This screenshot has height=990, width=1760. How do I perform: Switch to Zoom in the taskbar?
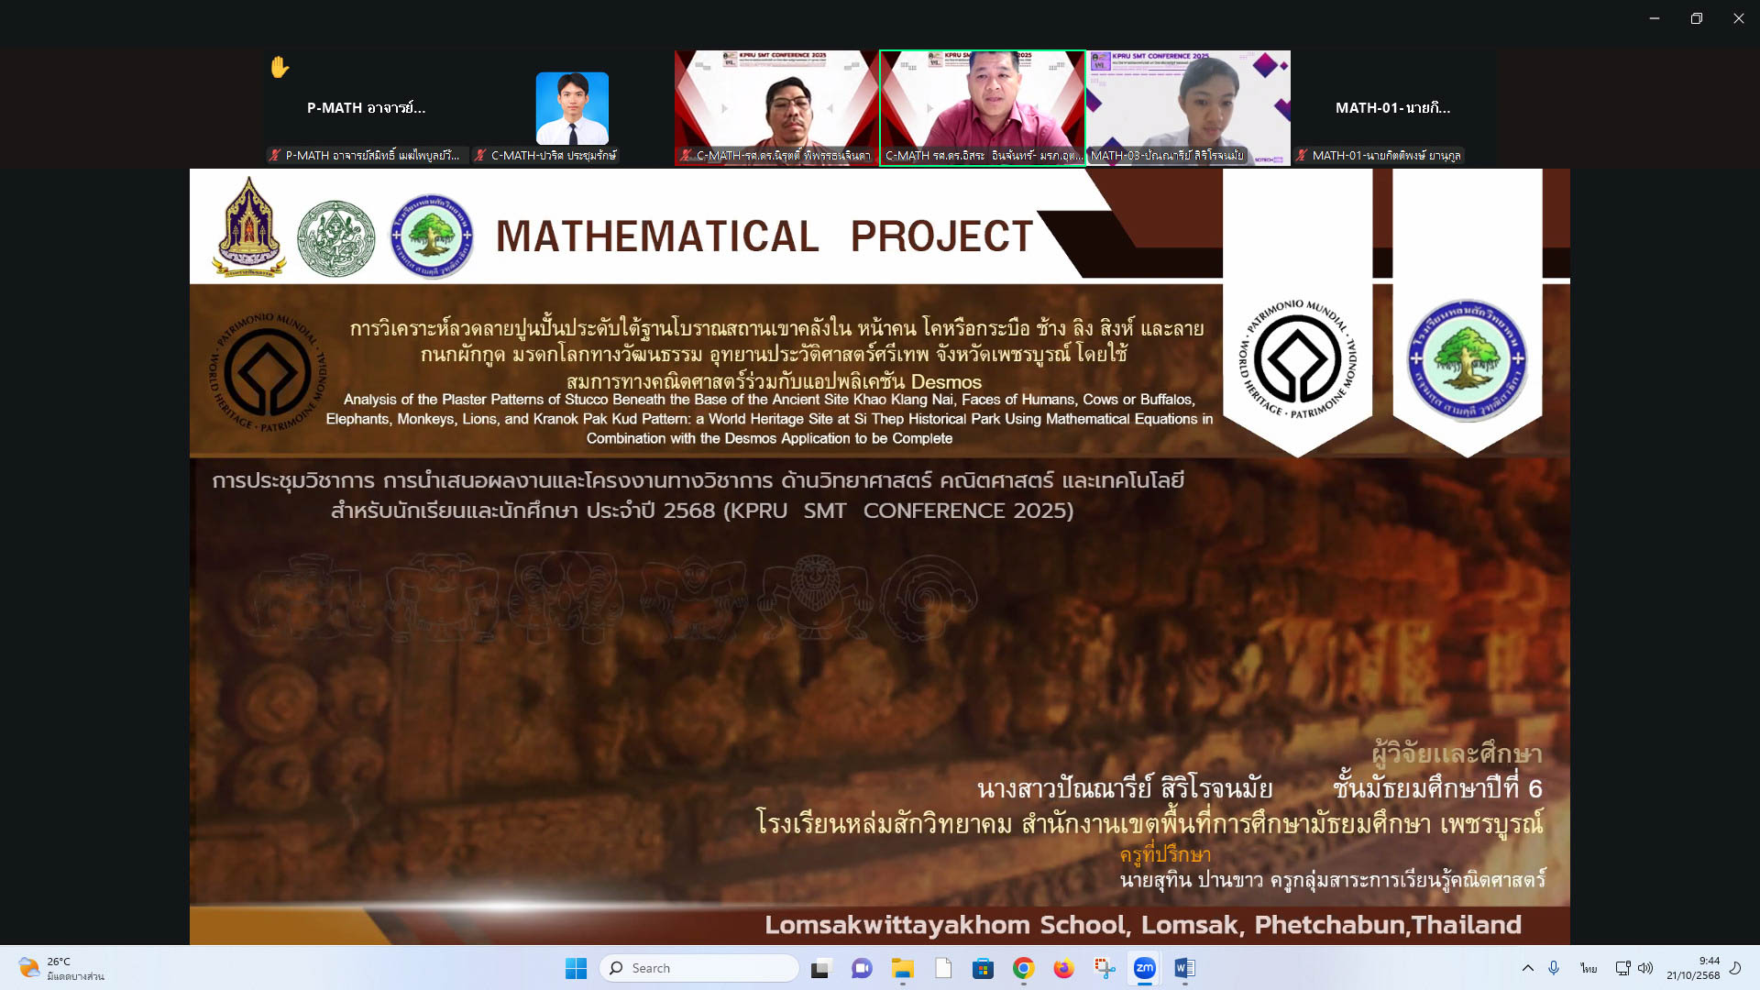(1144, 968)
